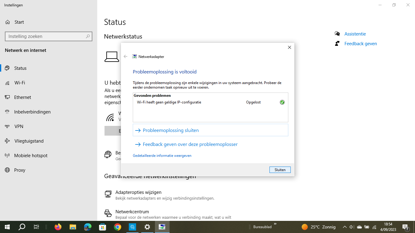Viewport: 415px width, 233px height.
Task: Open Gedetailleerde informatie weergeven link
Action: (x=162, y=156)
